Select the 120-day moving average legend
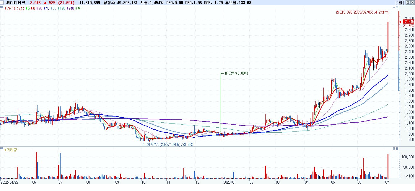This screenshot has width=415, height=191. (x=61, y=9)
